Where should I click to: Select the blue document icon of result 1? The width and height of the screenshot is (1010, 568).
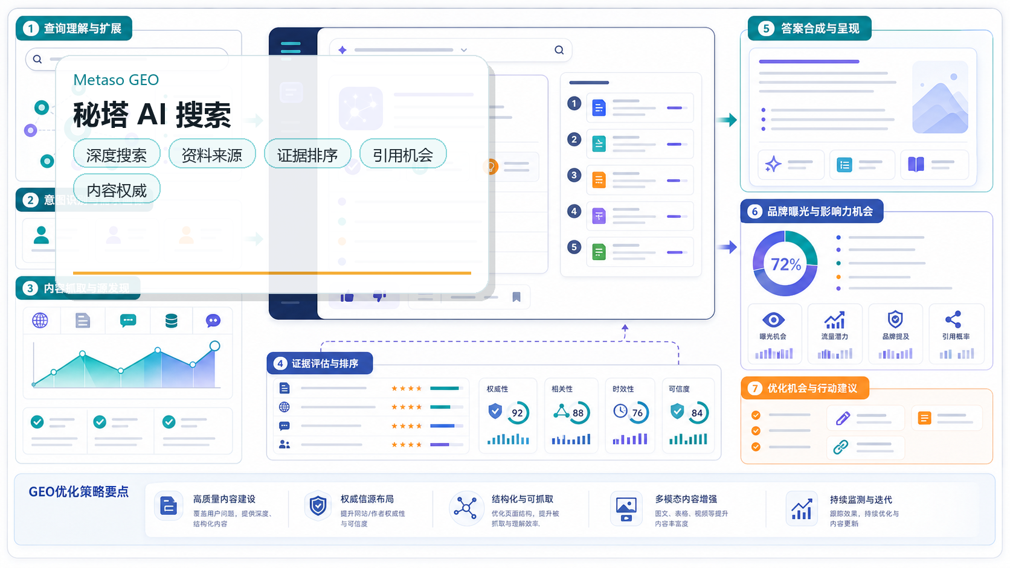tap(599, 108)
